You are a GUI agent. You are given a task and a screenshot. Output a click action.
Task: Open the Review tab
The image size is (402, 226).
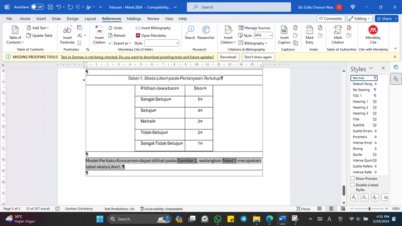(153, 19)
